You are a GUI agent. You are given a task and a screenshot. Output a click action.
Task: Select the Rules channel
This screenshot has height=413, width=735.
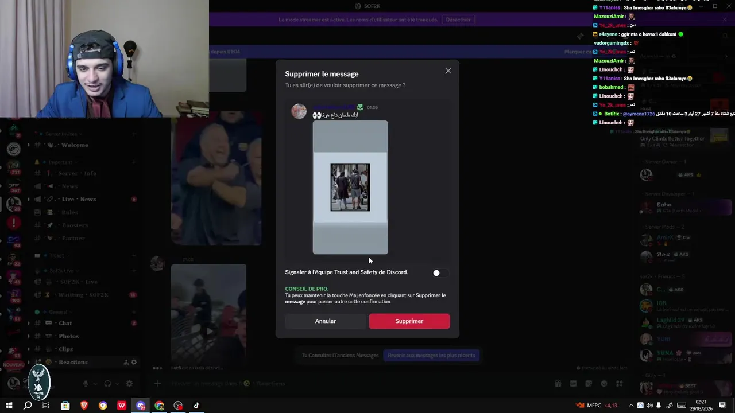(85, 212)
